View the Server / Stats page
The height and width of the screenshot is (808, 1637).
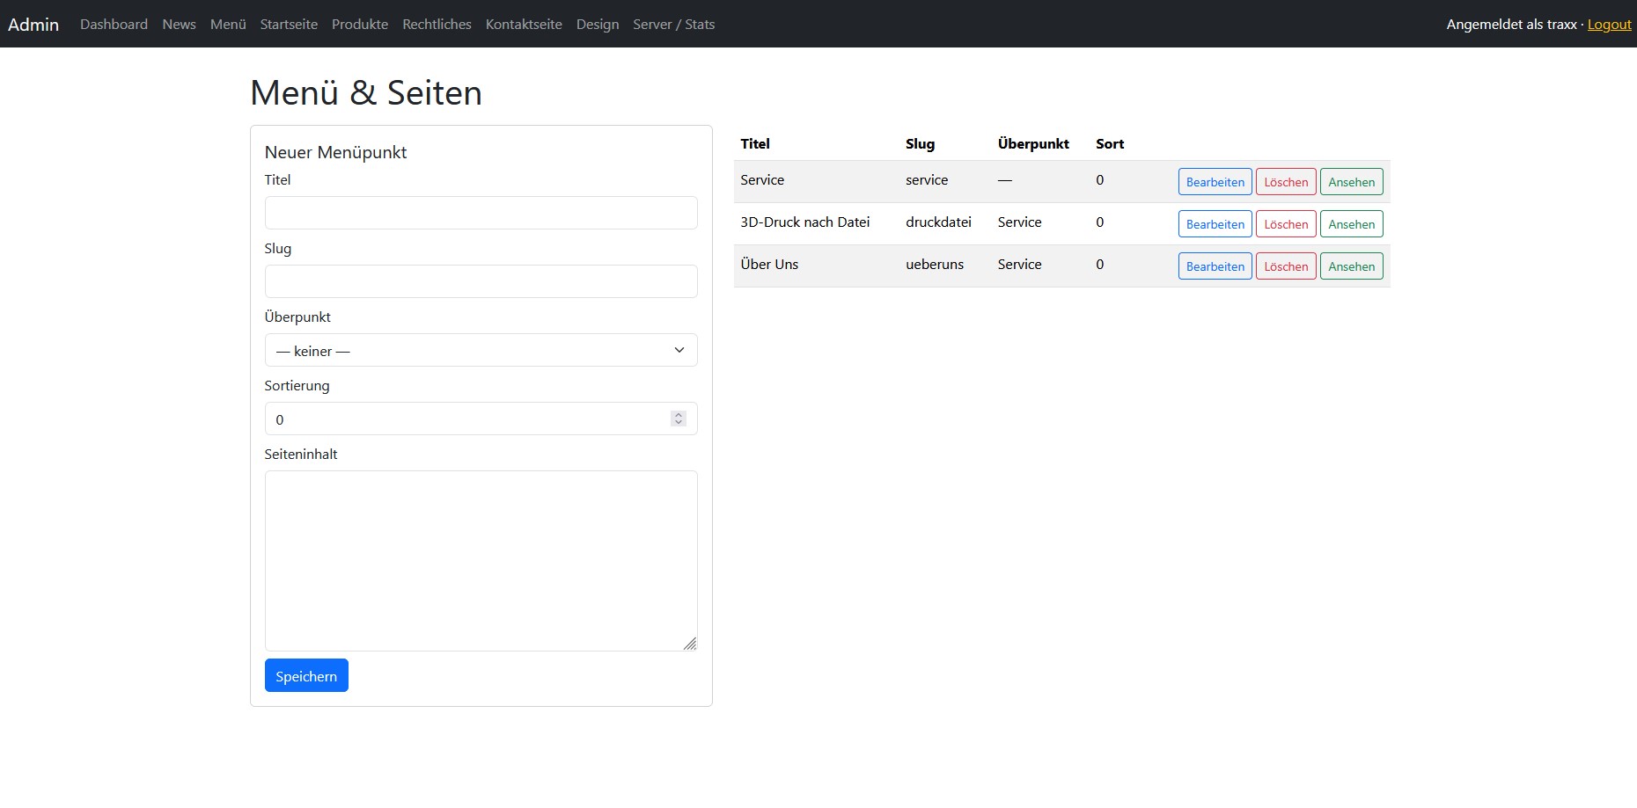(673, 24)
